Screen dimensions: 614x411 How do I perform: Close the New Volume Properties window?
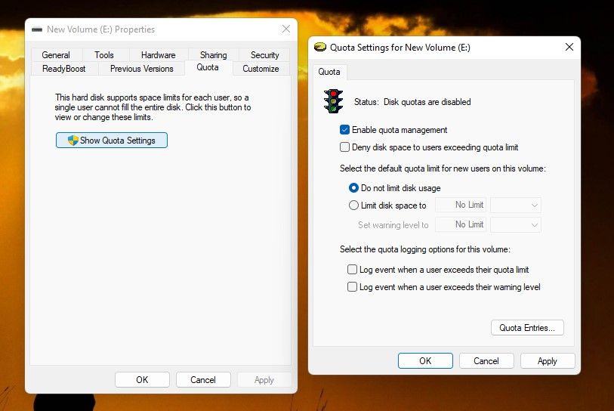click(285, 29)
